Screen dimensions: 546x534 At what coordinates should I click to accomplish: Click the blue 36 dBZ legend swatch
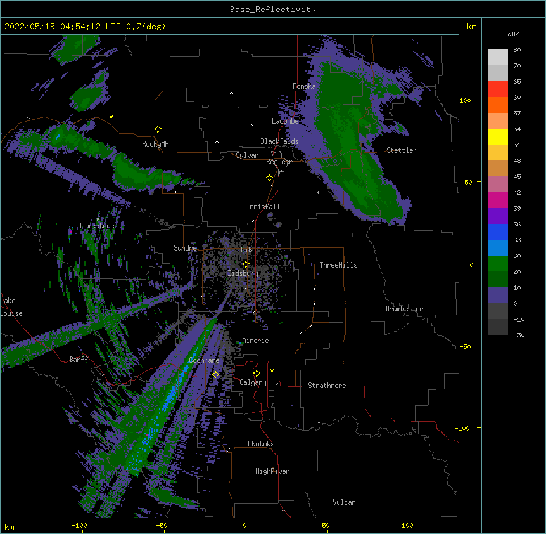498,231
